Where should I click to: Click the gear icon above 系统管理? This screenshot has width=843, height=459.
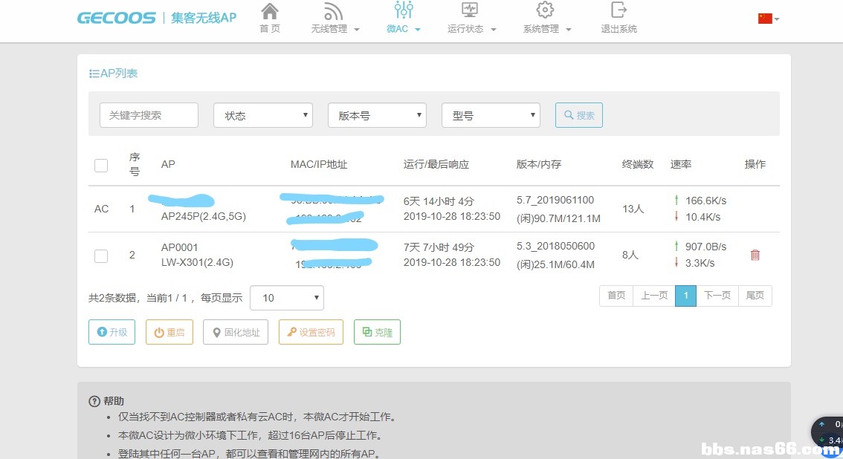point(545,10)
